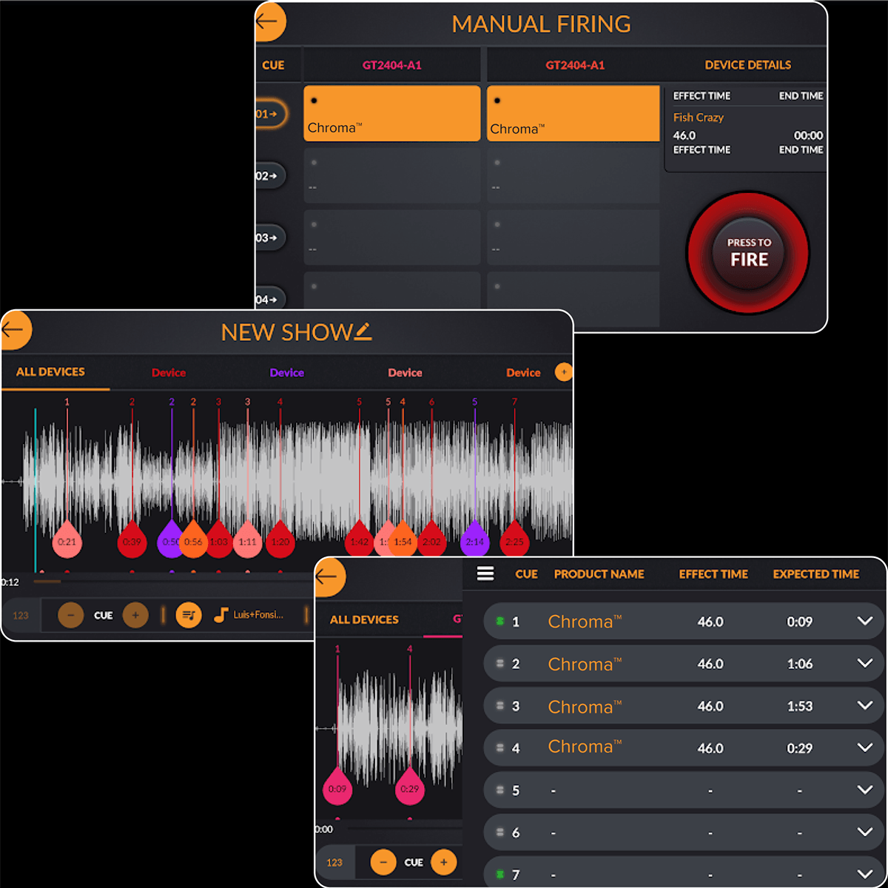Expand empty cue 5 row chevron
Image resolution: width=888 pixels, height=888 pixels.
tap(864, 790)
